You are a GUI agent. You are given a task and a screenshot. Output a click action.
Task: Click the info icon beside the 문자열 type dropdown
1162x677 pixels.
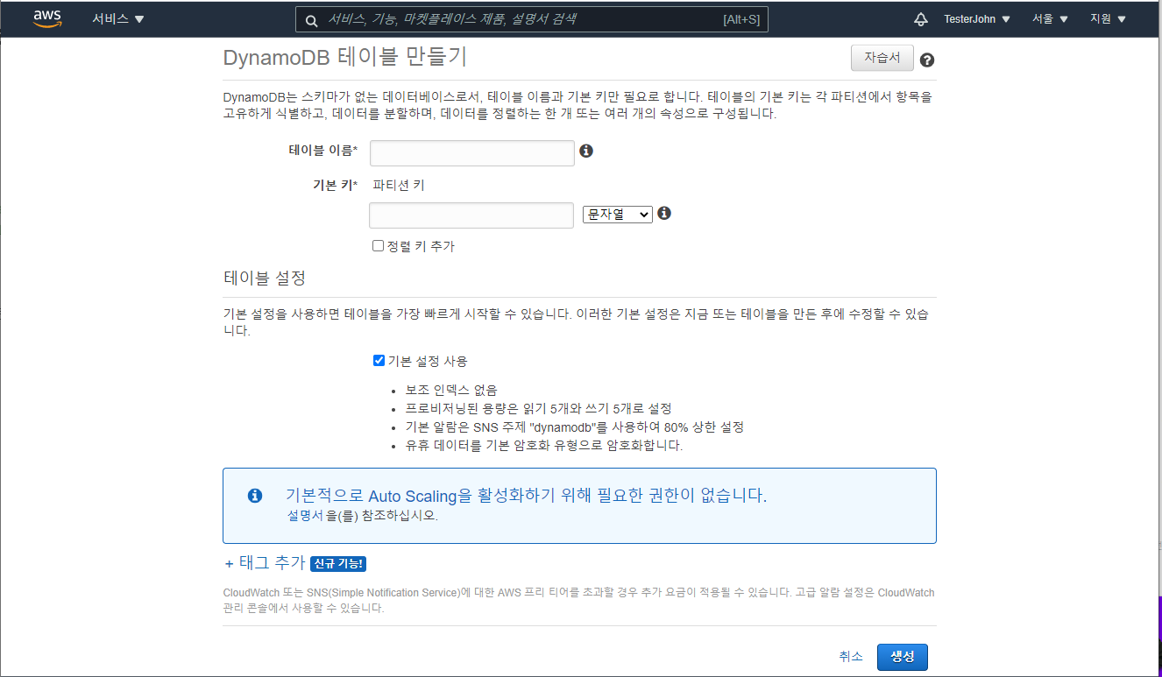point(664,213)
